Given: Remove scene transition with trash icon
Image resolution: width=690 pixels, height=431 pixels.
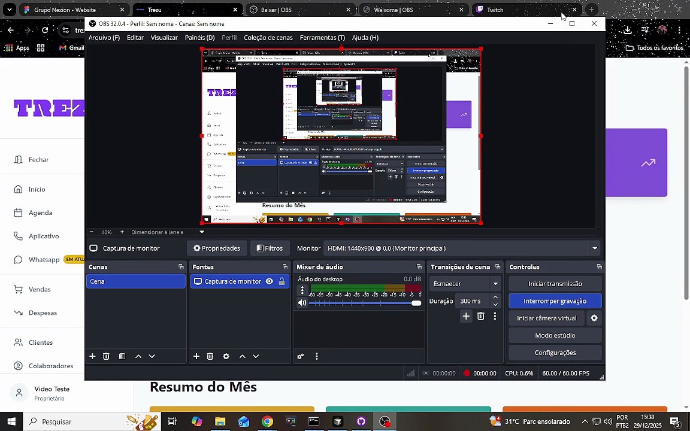Looking at the screenshot, I should point(480,316).
